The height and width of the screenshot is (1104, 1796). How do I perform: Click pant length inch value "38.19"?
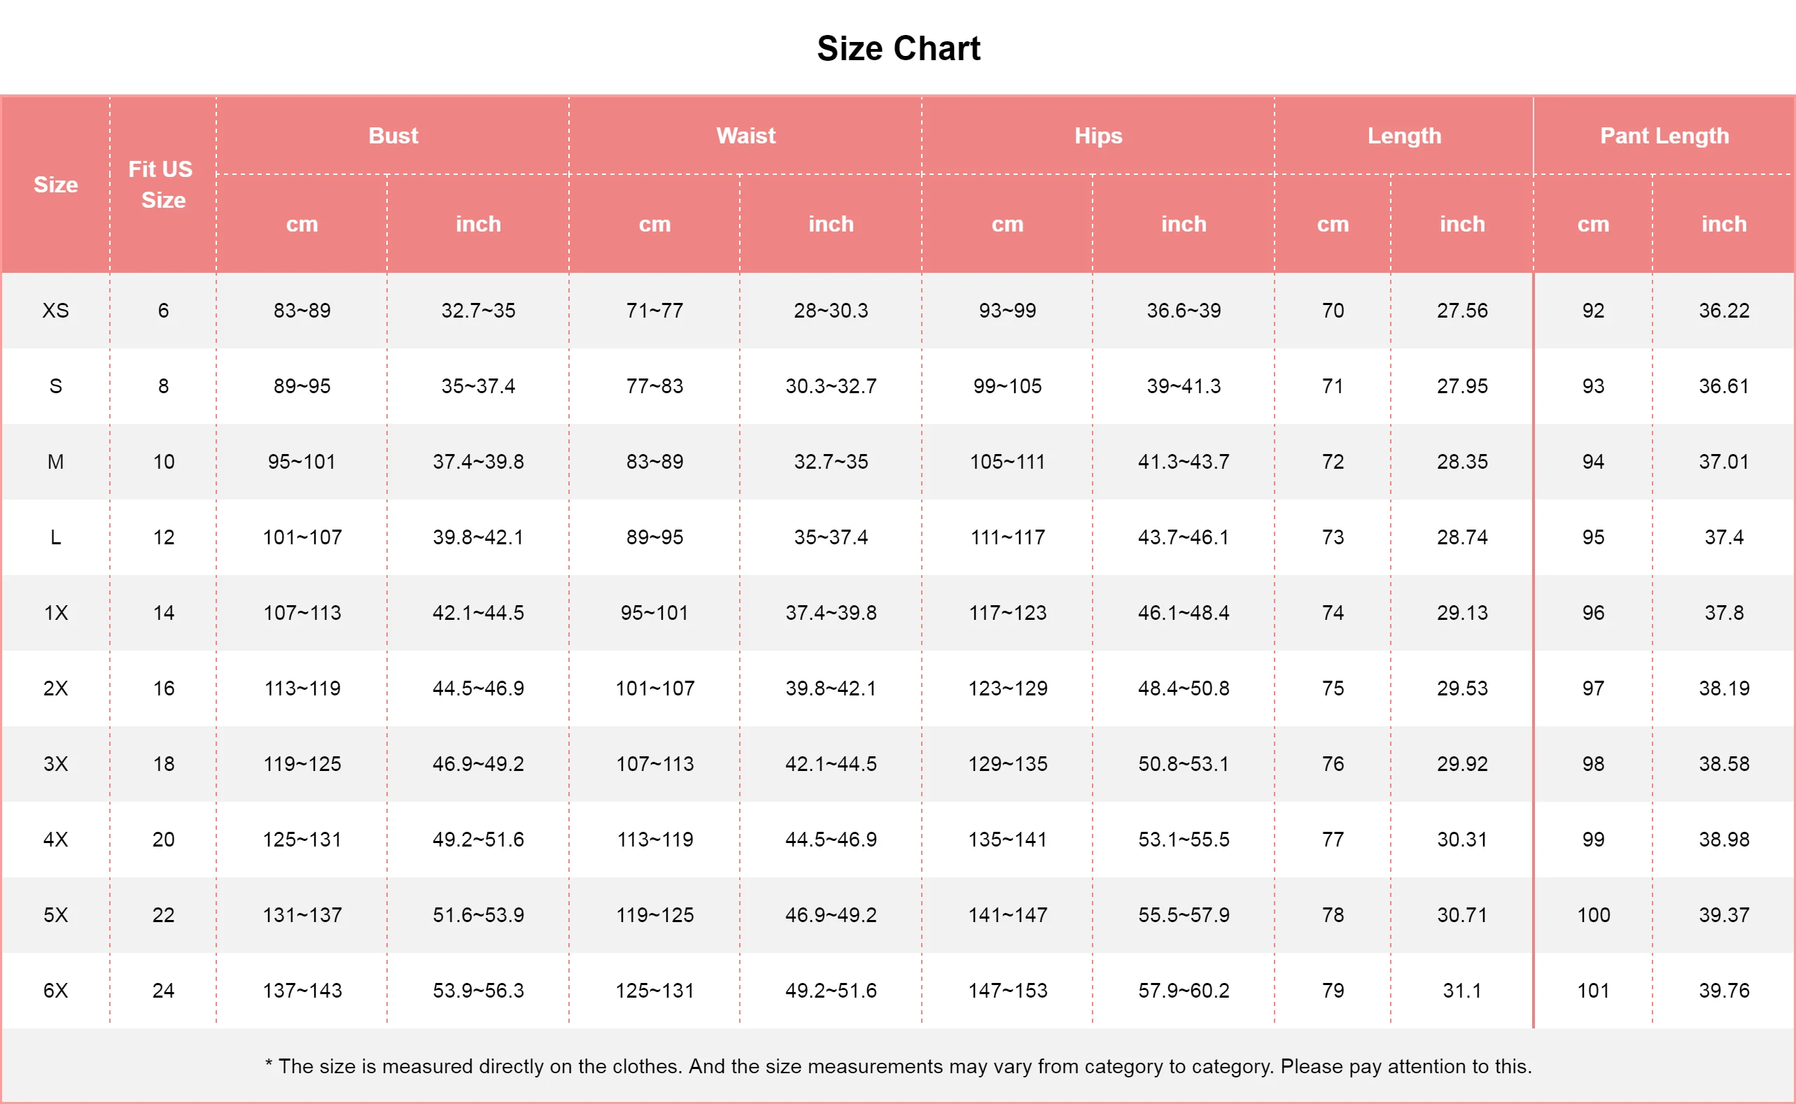1724,688
